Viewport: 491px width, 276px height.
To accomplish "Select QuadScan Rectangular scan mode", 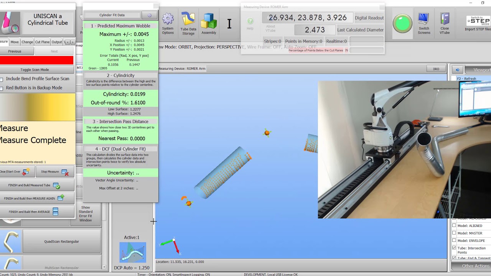I will click(61, 242).
